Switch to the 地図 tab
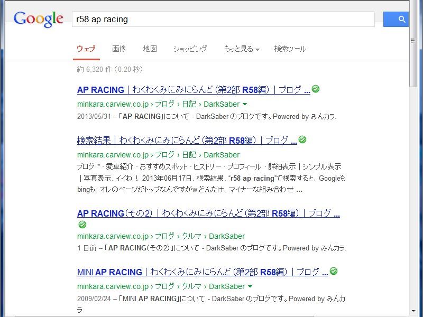423x317 pixels. 150,49
